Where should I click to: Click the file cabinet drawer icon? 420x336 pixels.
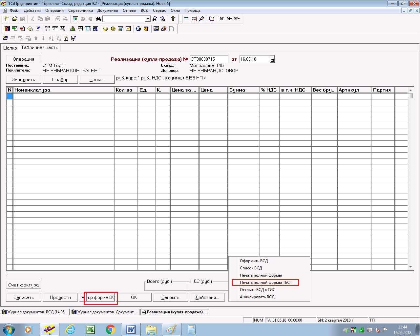pyautogui.click(x=80, y=29)
